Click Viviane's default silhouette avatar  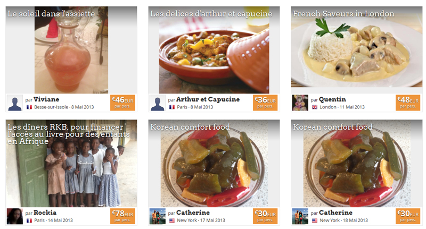tap(15, 103)
